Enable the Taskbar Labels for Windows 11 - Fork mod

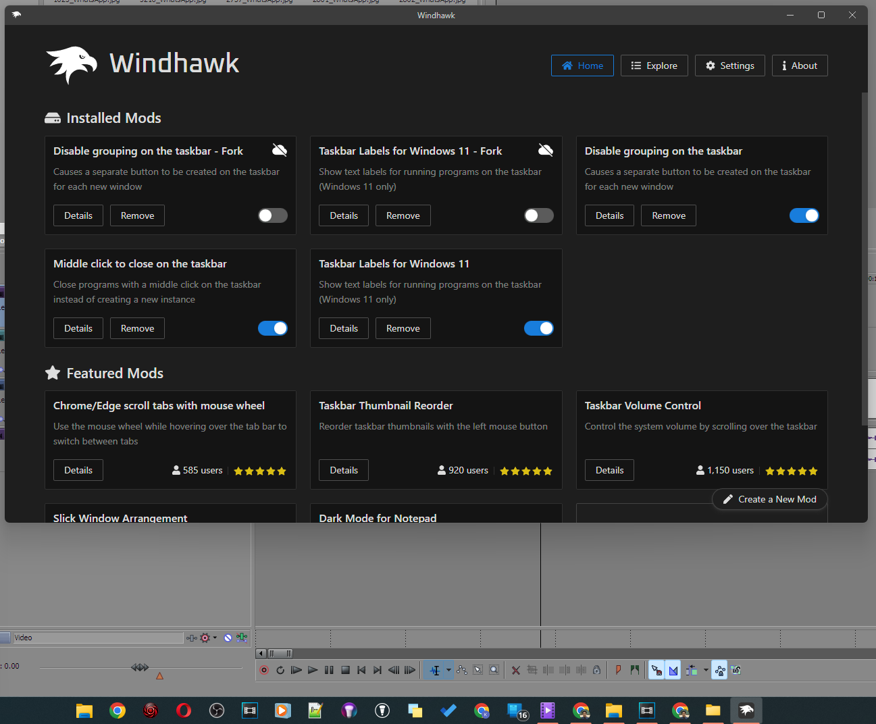(539, 215)
